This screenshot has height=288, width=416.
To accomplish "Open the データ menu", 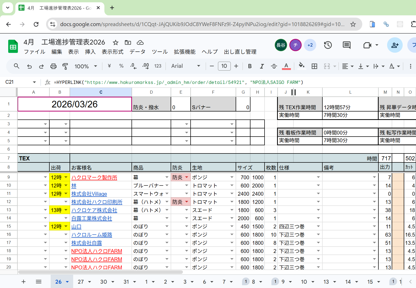I will (137, 52).
